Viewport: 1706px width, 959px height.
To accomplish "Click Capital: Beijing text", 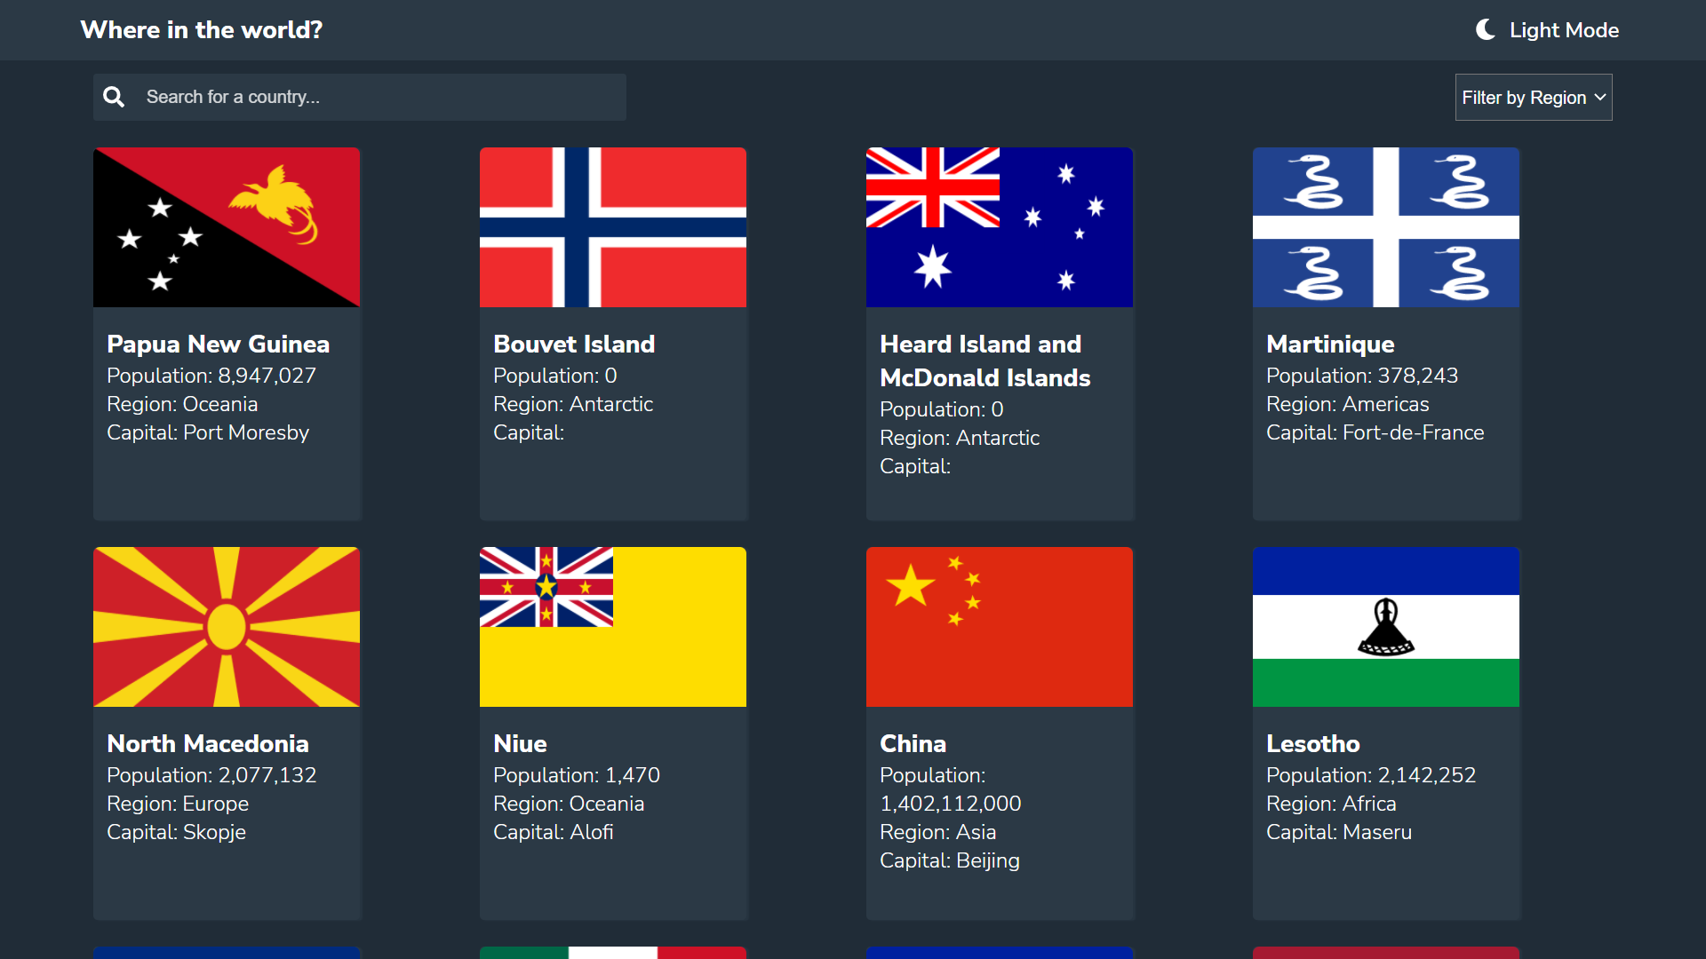I will point(950,860).
